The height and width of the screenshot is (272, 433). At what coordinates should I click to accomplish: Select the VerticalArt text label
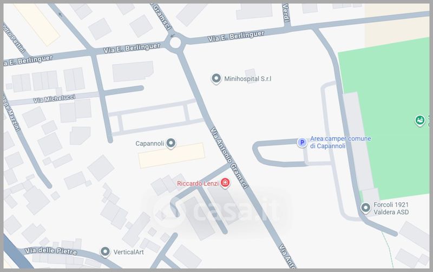coord(129,252)
